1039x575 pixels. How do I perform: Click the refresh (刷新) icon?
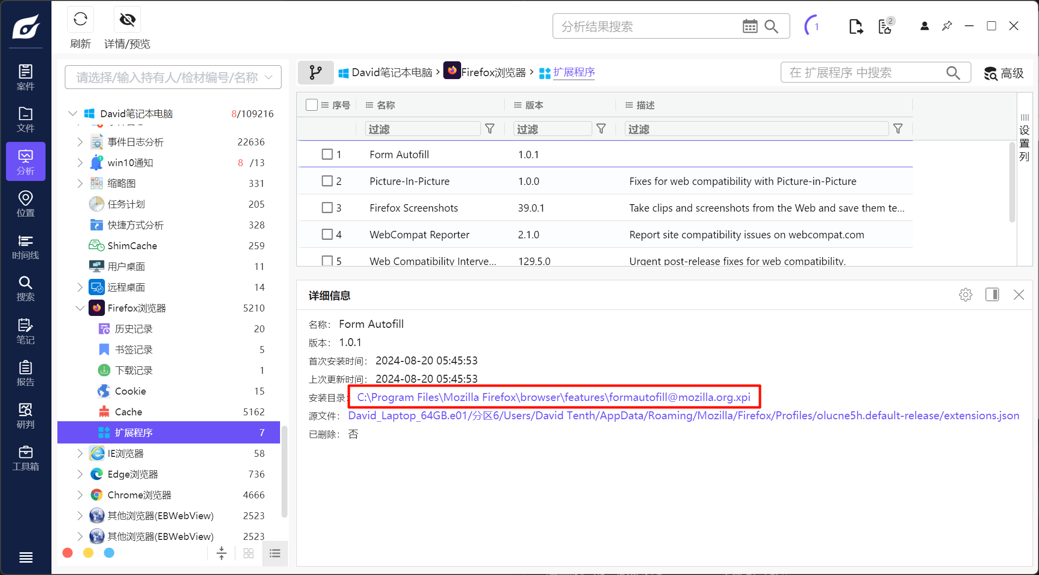[80, 20]
